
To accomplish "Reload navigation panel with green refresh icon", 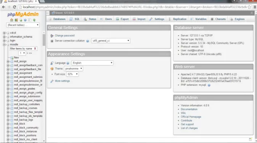I will [x=34, y=20].
